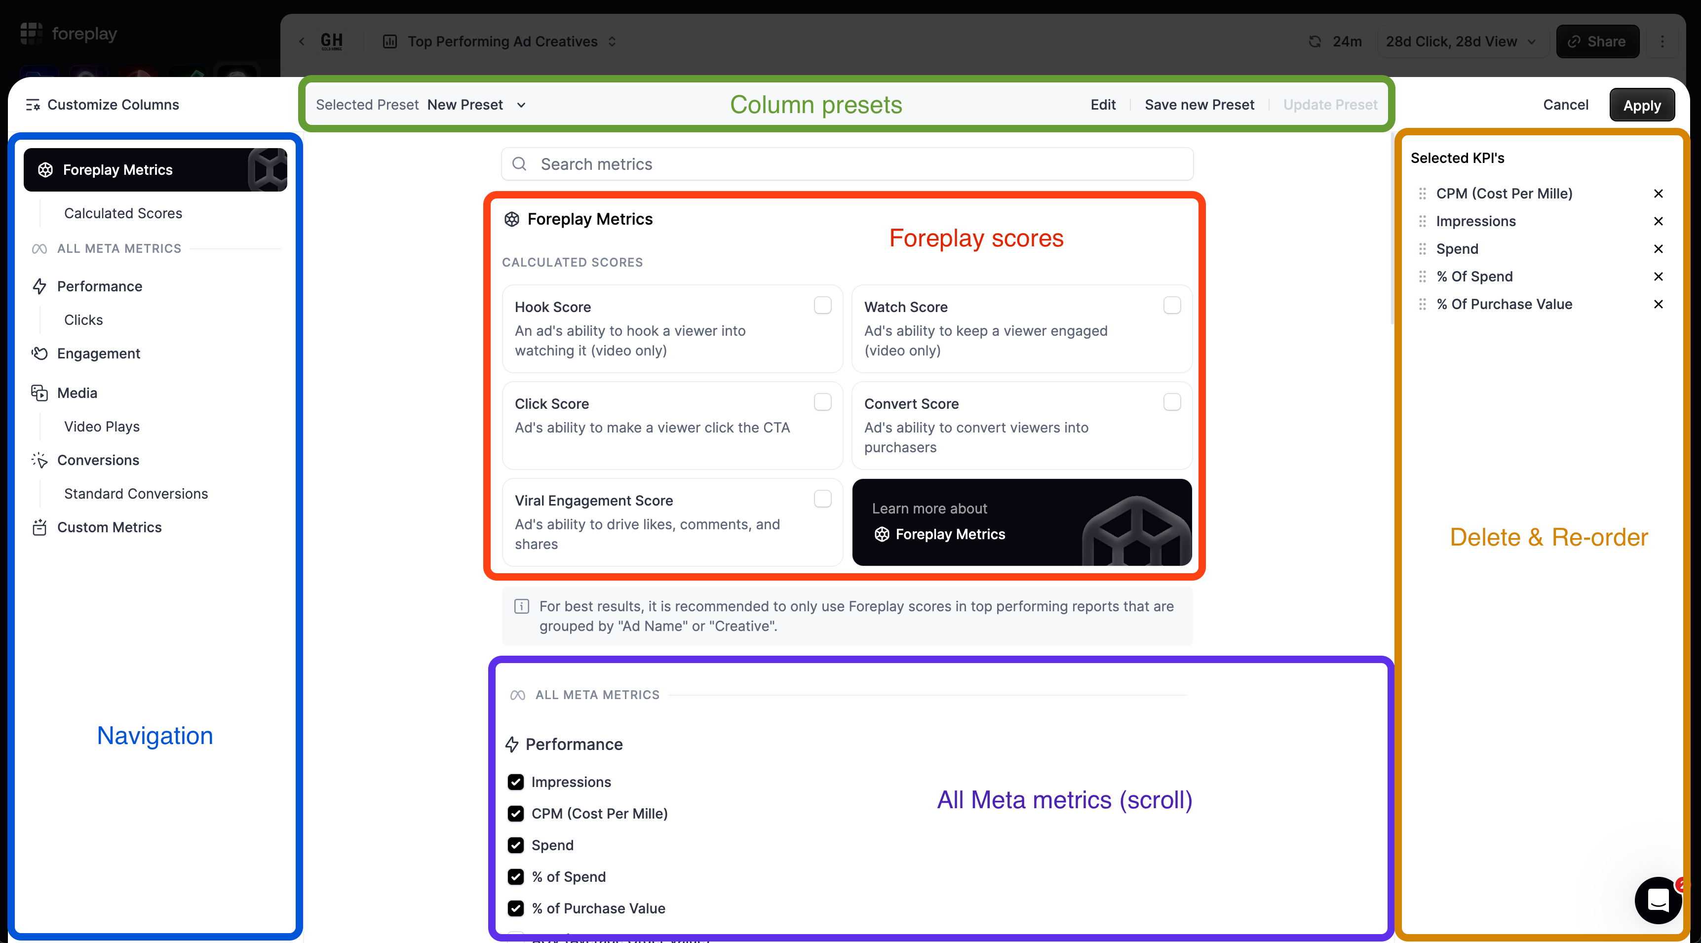Jump to the Media section
The image size is (1701, 943).
(x=77, y=393)
